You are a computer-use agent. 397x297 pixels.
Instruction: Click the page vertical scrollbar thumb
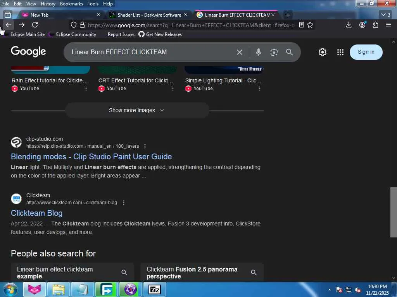coord(394,212)
